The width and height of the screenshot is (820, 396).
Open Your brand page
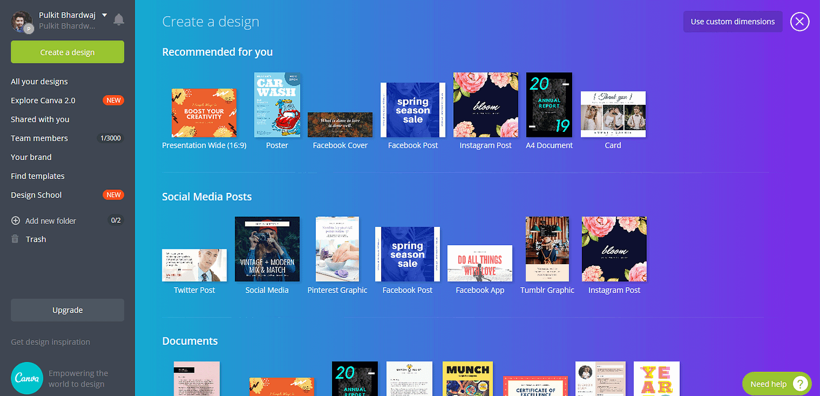[x=31, y=157]
